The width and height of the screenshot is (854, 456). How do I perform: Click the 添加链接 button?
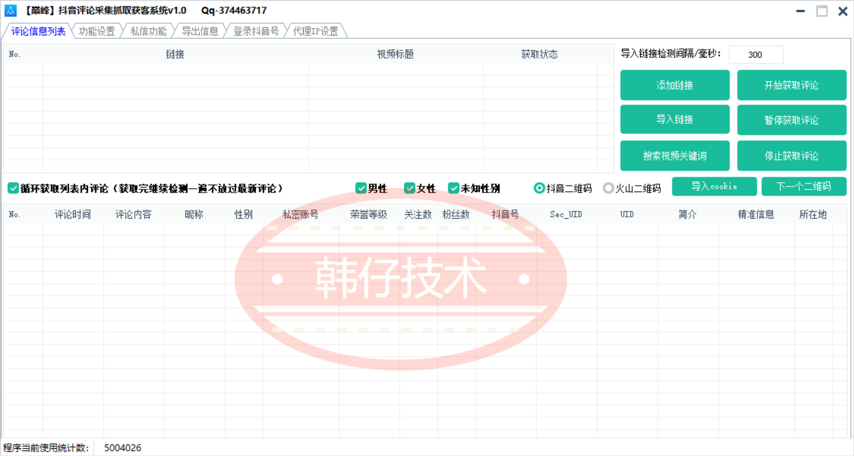pyautogui.click(x=674, y=85)
